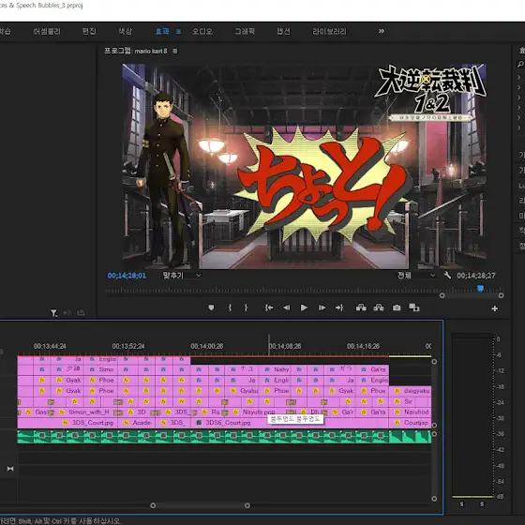Select the Courtjsp clip
The image size is (525, 525).
pos(411,423)
